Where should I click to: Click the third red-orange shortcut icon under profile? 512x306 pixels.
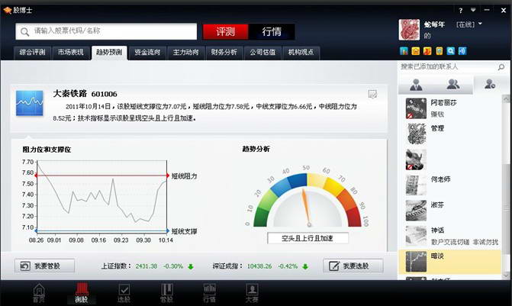click(x=427, y=51)
